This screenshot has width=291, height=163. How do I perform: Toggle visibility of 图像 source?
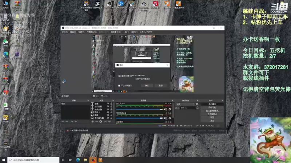(108, 115)
